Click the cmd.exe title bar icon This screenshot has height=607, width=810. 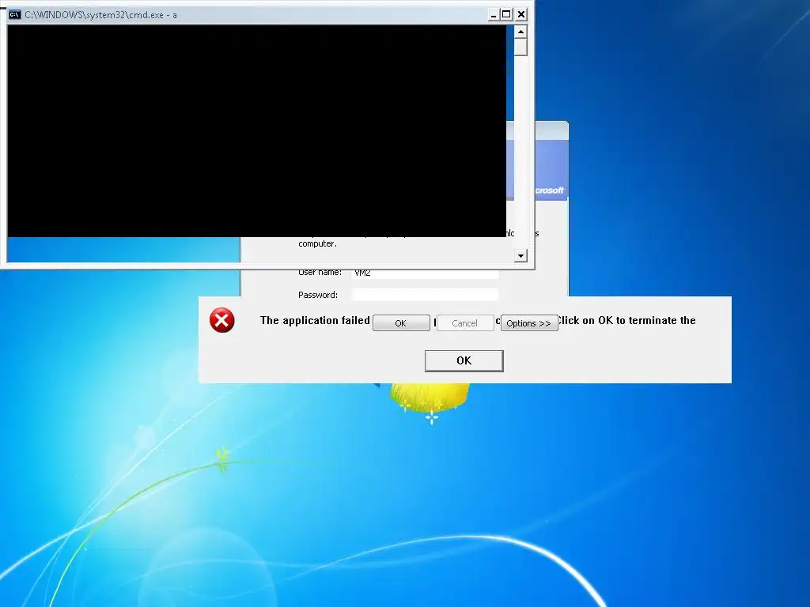[x=14, y=14]
